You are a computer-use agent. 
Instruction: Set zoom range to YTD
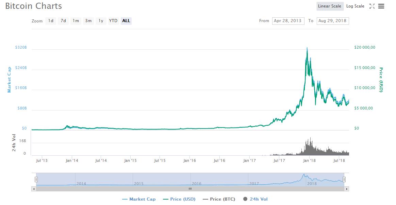coord(113,21)
